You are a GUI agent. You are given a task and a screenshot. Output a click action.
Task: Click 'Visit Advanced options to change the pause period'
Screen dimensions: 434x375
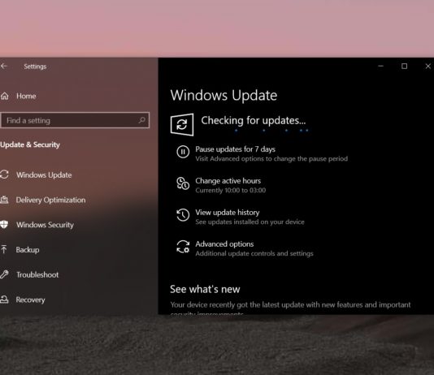pos(271,158)
